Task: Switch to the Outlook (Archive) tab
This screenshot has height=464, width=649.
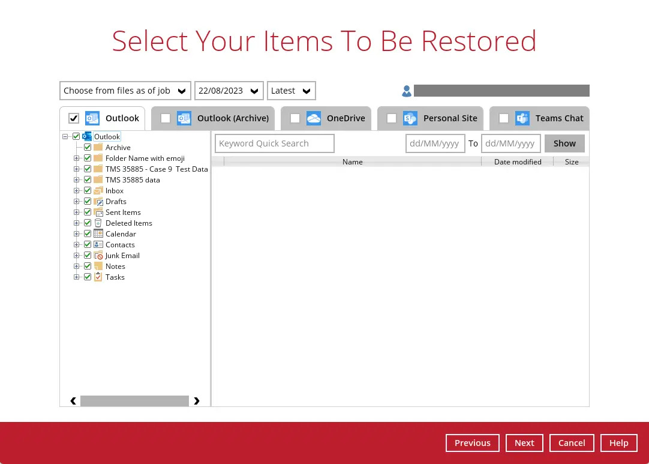Action: tap(232, 118)
